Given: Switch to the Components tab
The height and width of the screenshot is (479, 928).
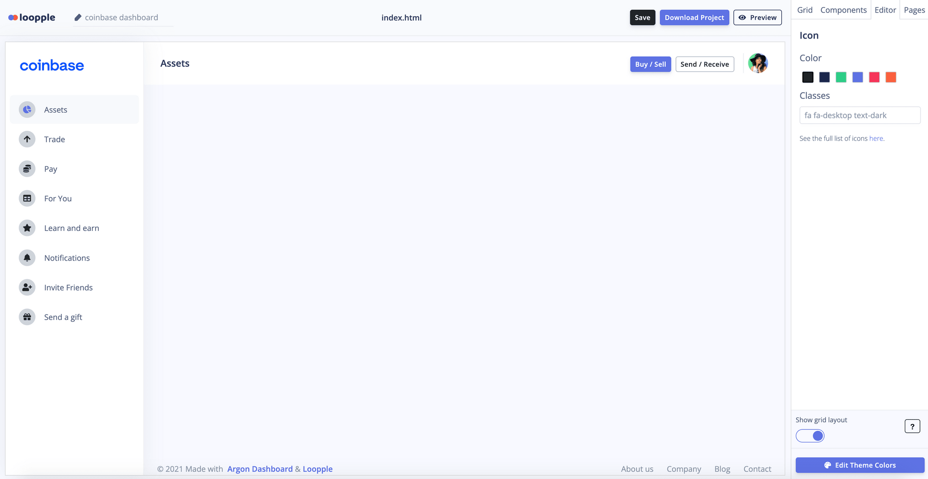Looking at the screenshot, I should 844,10.
